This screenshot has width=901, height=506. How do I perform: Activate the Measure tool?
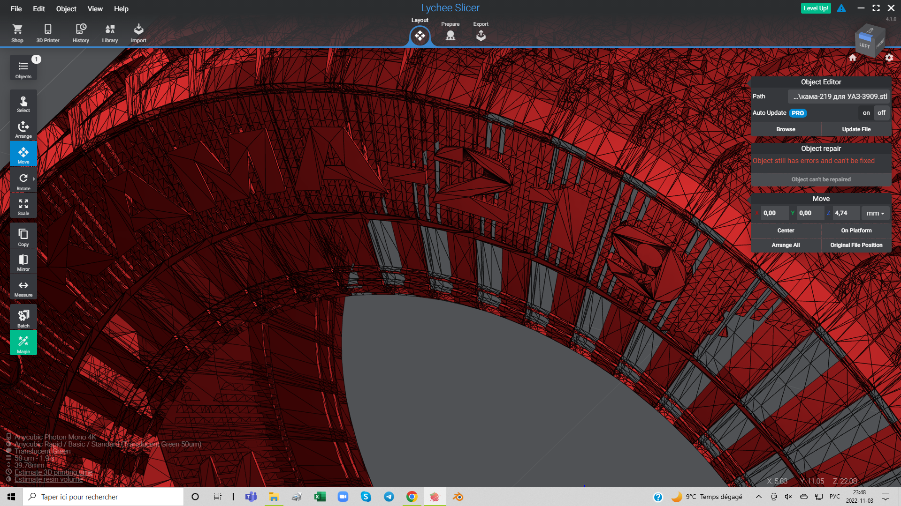coord(23,288)
